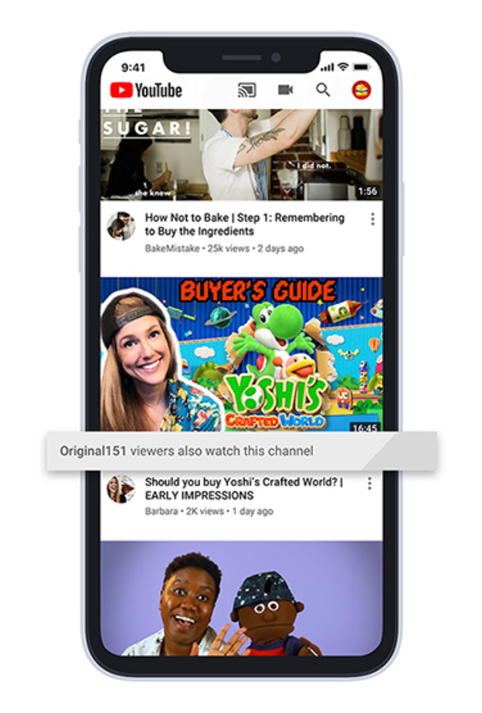Open the Cast to device icon
Screen dimensions: 482x713
point(246,90)
